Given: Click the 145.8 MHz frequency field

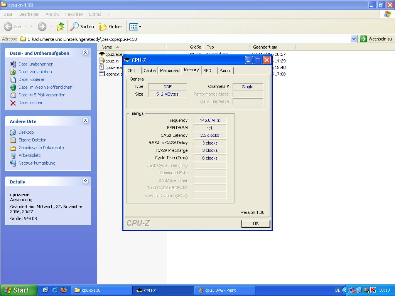Looking at the screenshot, I should coord(210,120).
